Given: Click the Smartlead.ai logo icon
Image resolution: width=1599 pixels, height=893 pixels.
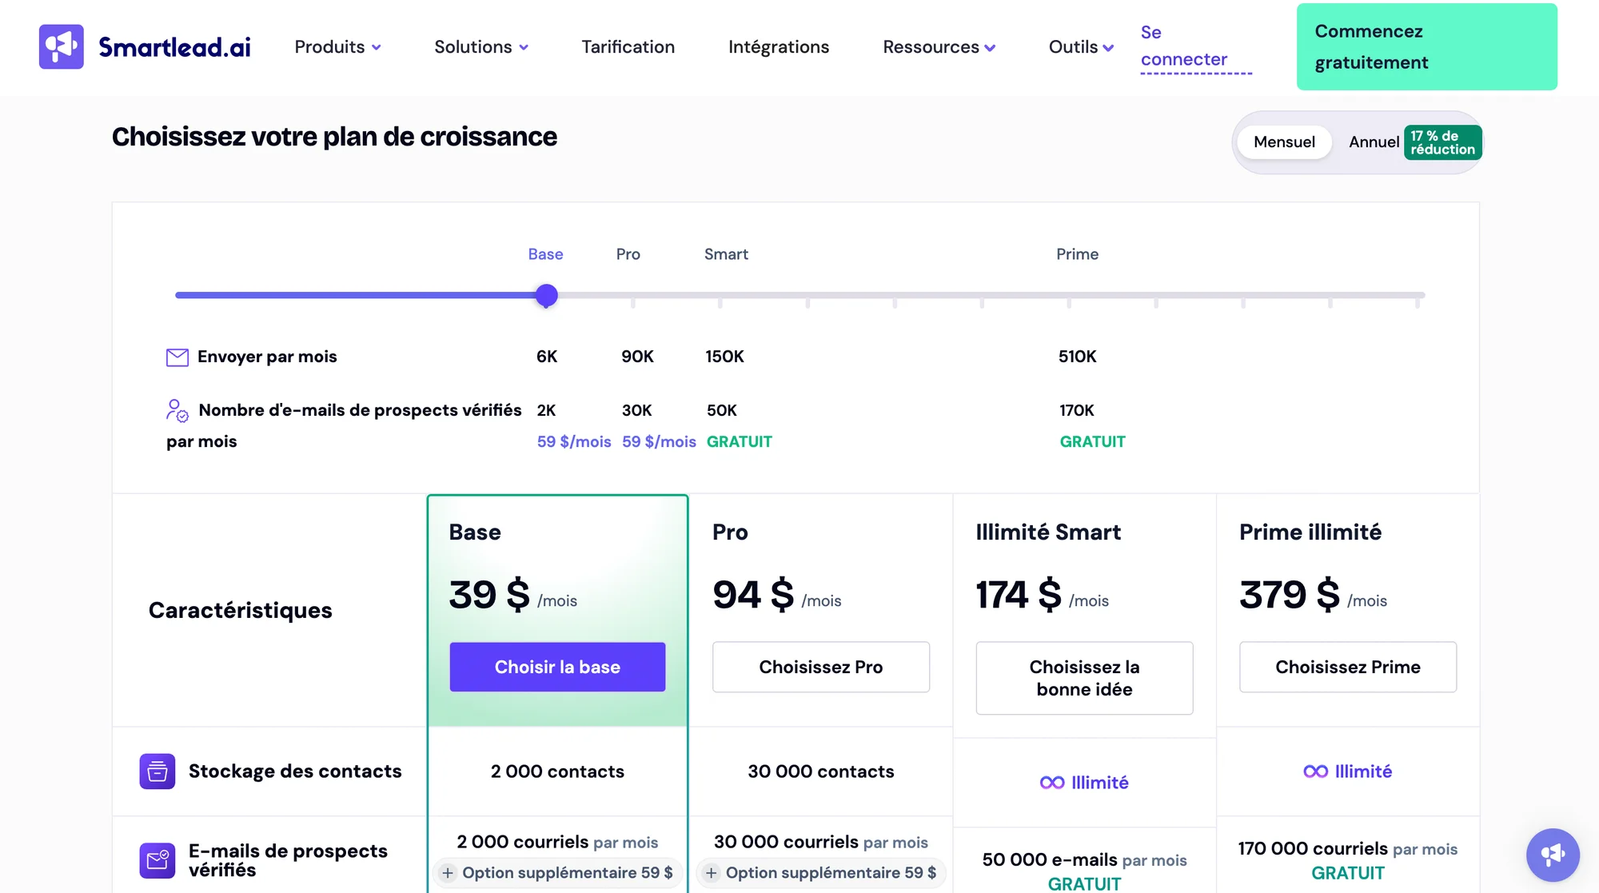Looking at the screenshot, I should coord(62,46).
